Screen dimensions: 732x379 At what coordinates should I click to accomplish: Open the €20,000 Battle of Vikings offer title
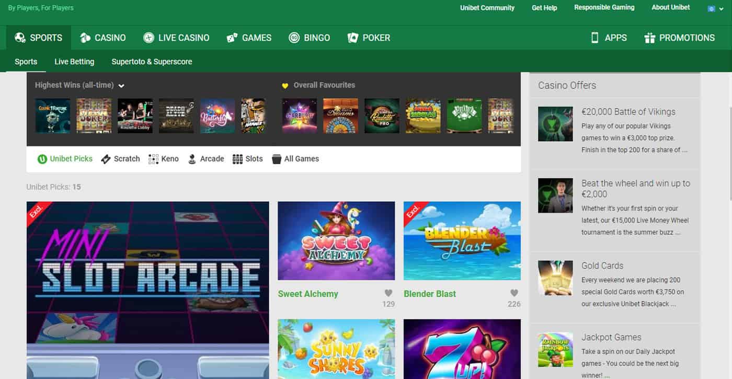tap(628, 112)
